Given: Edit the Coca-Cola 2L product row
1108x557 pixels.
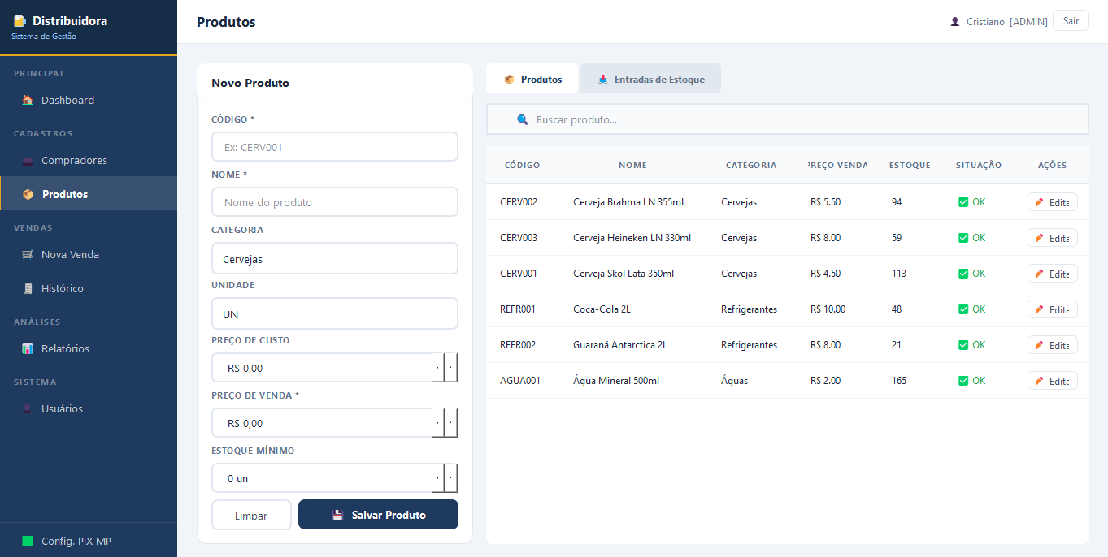Looking at the screenshot, I should click(x=1053, y=309).
